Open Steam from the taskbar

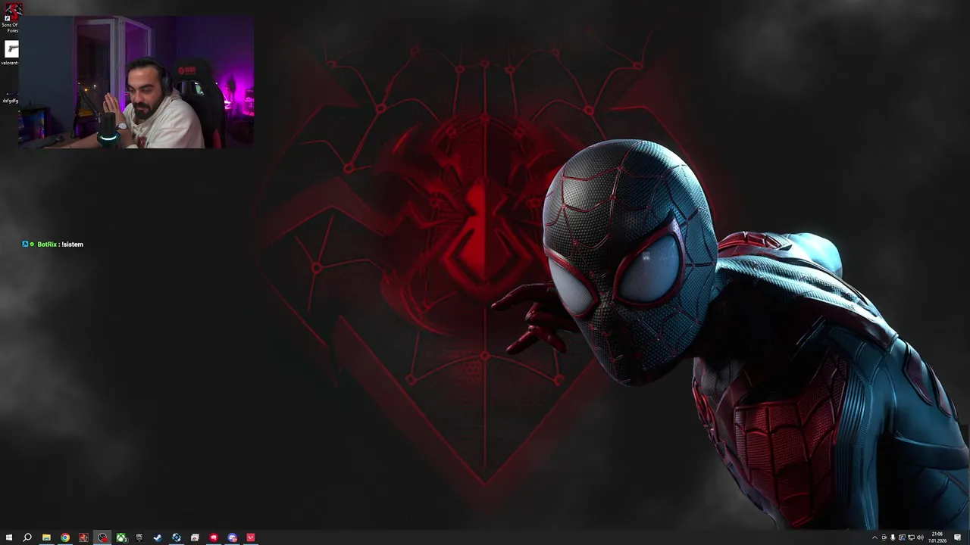point(158,537)
